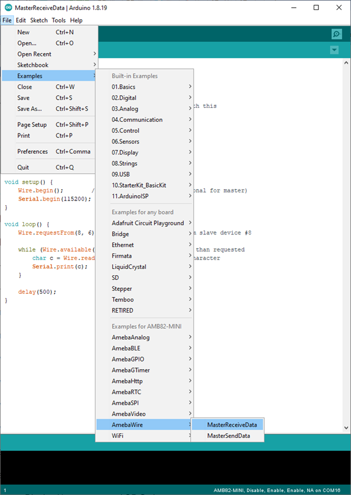The width and height of the screenshot is (351, 495).
Task: Open the Tools menu
Action: point(58,20)
